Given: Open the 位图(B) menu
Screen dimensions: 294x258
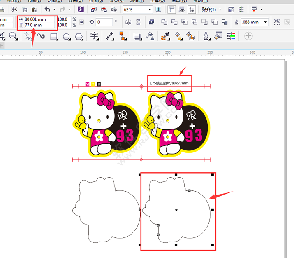Looking at the screenshot, I should point(96,1).
